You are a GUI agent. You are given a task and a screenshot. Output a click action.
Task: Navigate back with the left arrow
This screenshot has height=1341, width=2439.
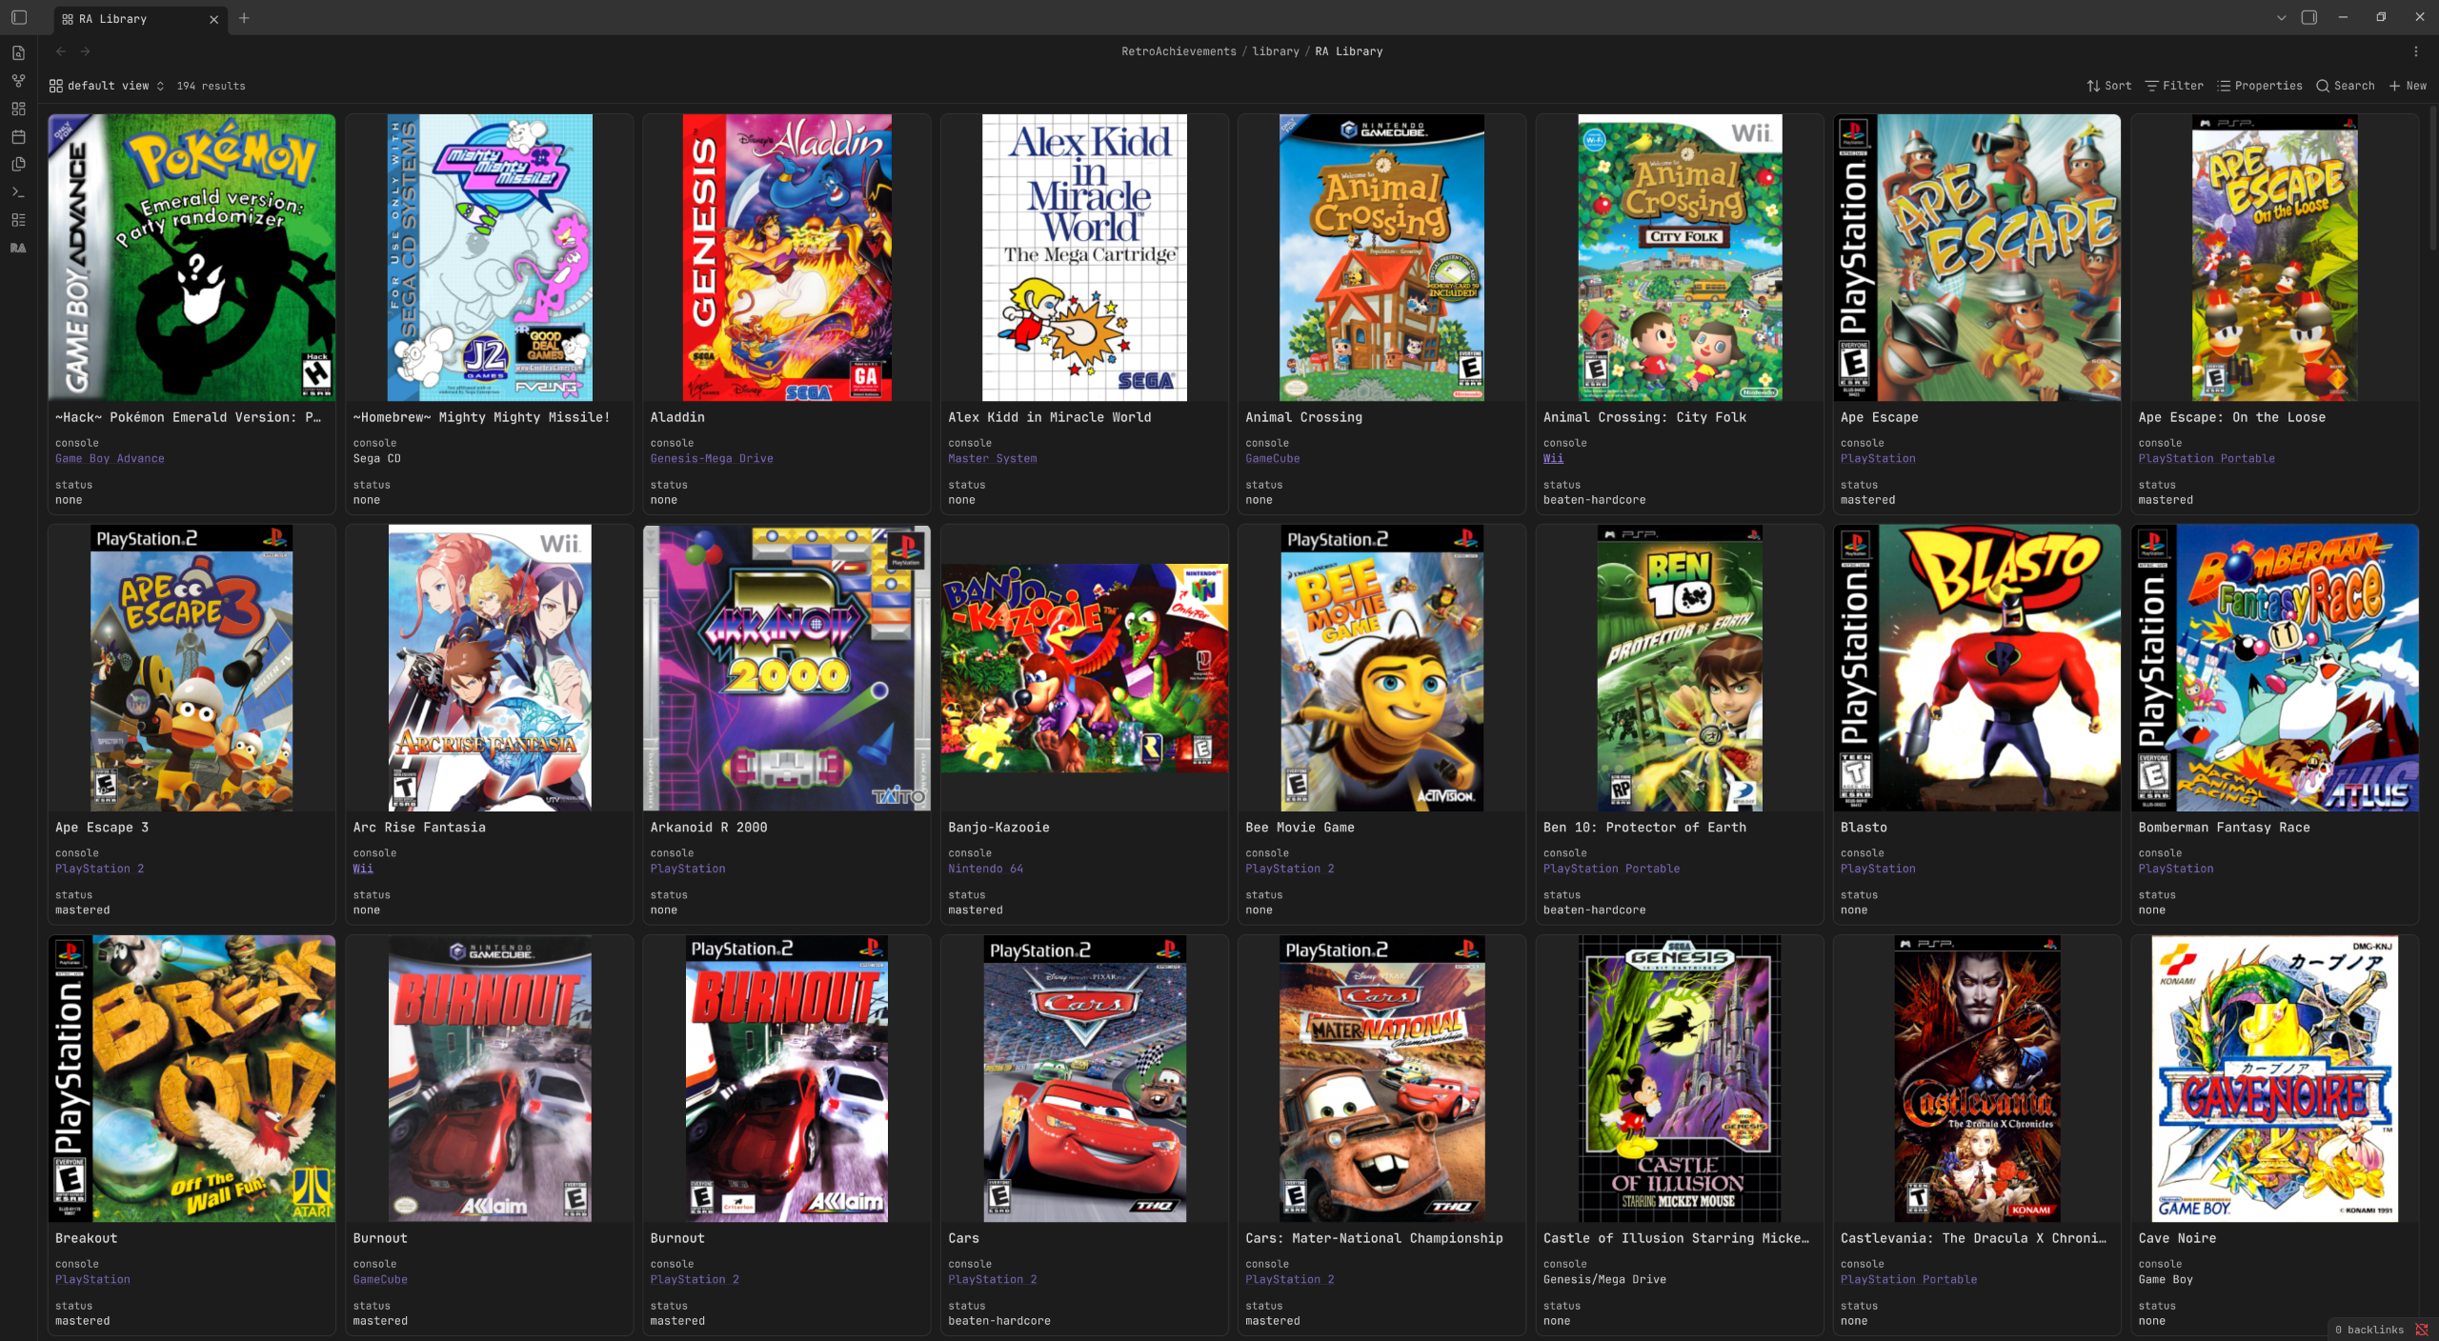pyautogui.click(x=61, y=51)
